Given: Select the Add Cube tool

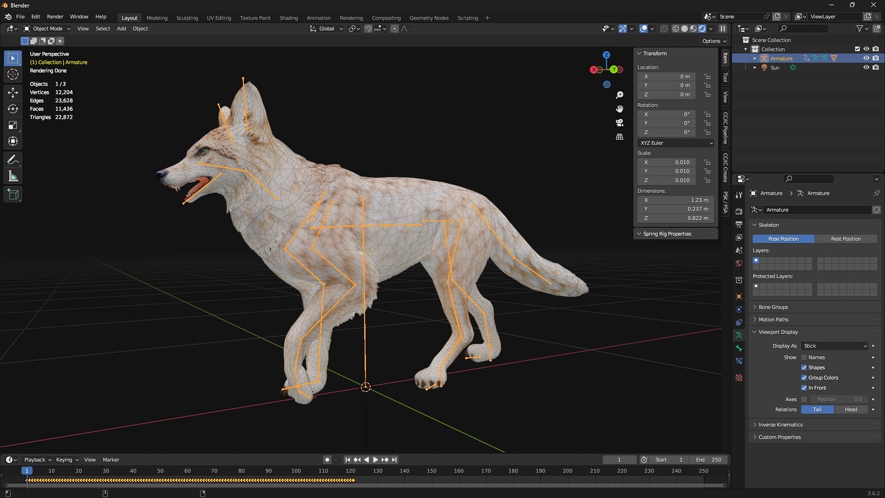Looking at the screenshot, I should (x=12, y=195).
